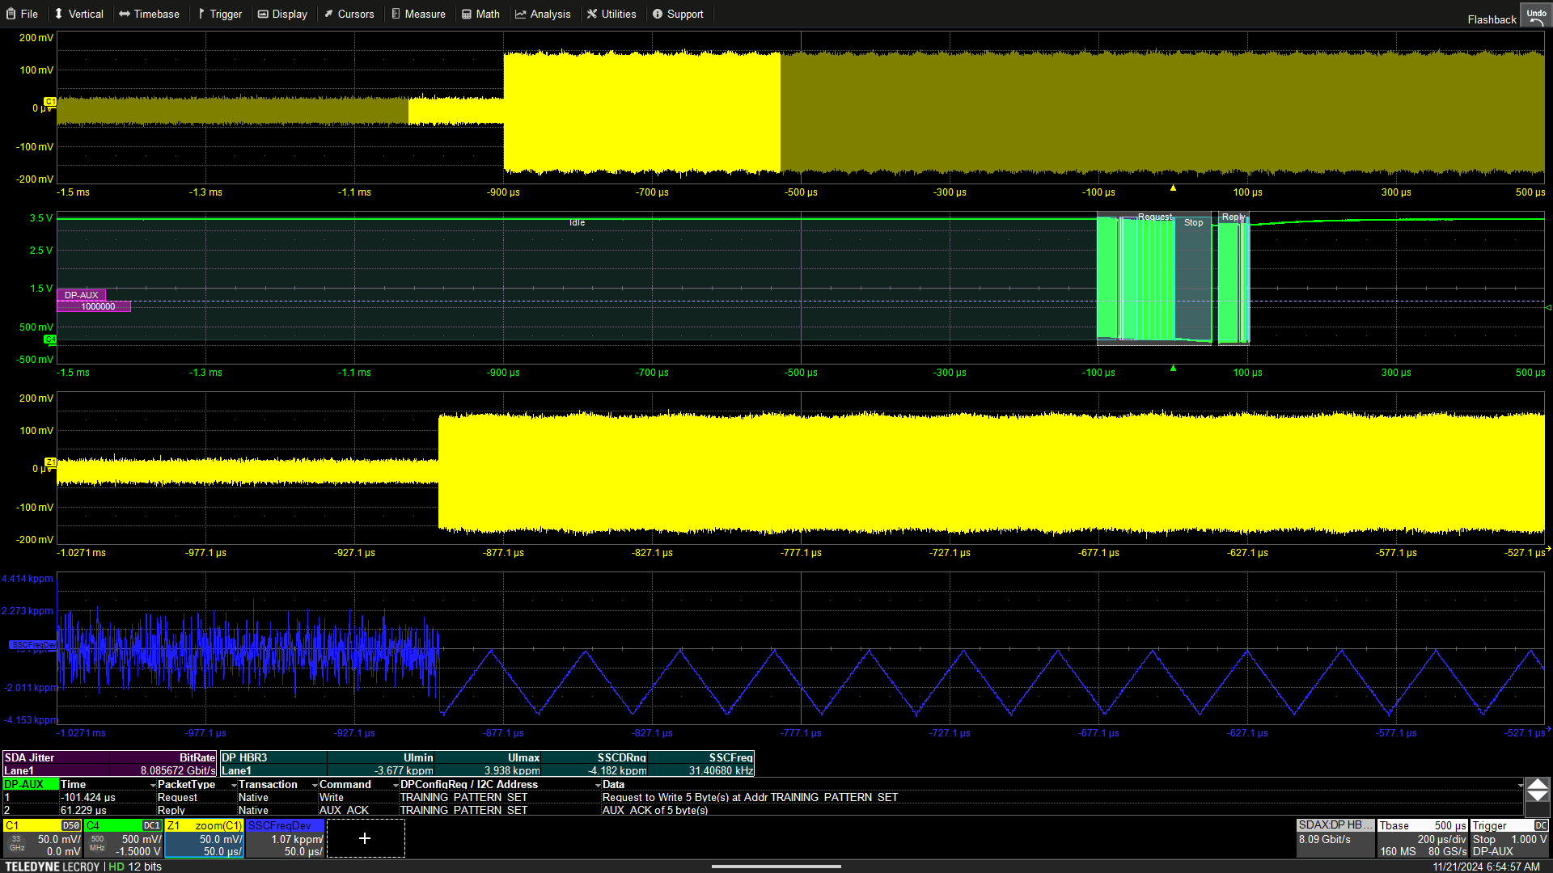Expand the Command column filter dropdown

point(396,785)
